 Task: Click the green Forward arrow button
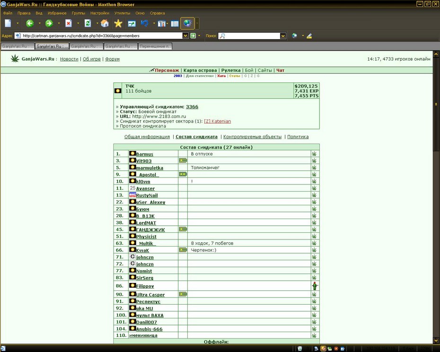pos(49,23)
